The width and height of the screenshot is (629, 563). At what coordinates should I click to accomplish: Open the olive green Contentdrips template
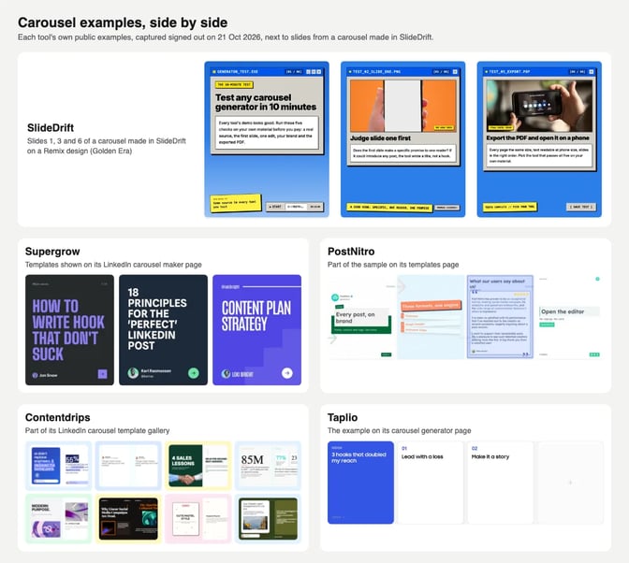click(x=268, y=519)
